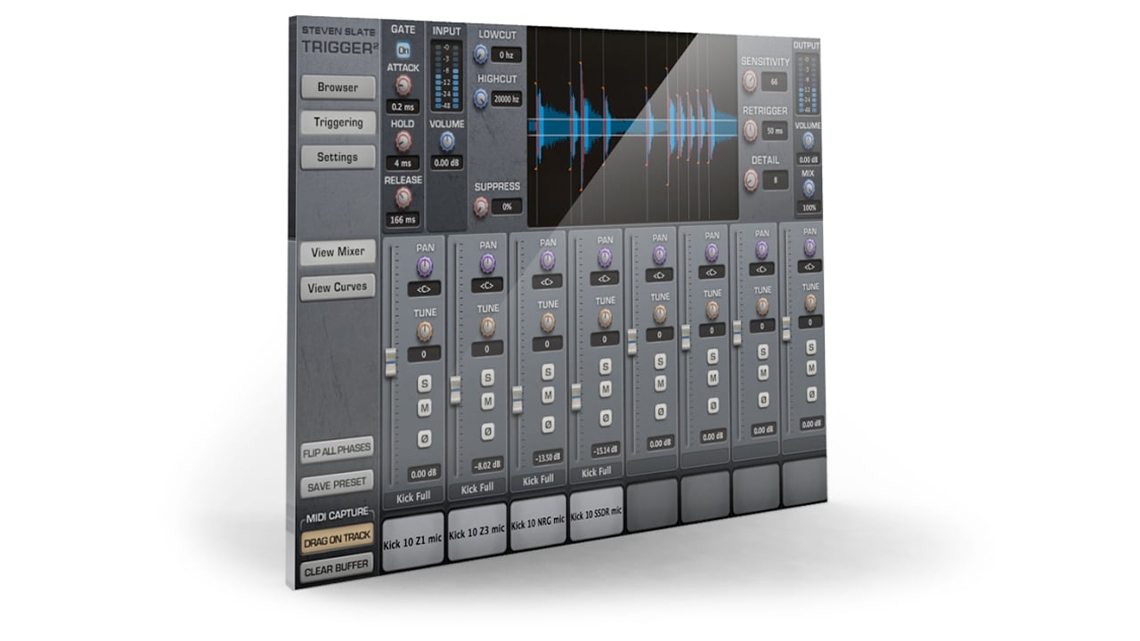This screenshot has width=1140, height=641.
Task: Mute the Kick 10 Z3 mic channel
Action: point(488,402)
